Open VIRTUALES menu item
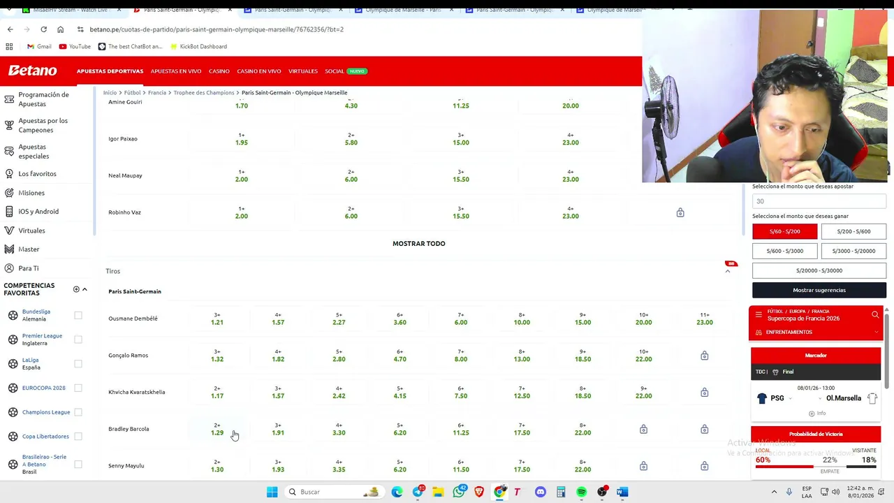 coord(303,71)
